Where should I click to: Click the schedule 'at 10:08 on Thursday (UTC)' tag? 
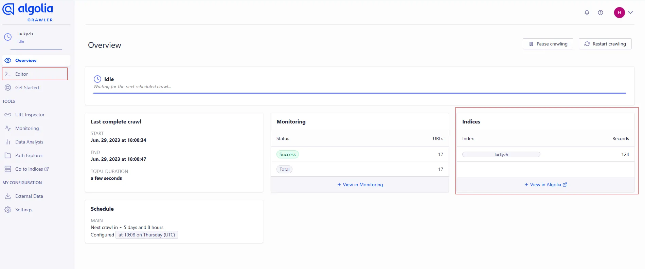coord(147,235)
